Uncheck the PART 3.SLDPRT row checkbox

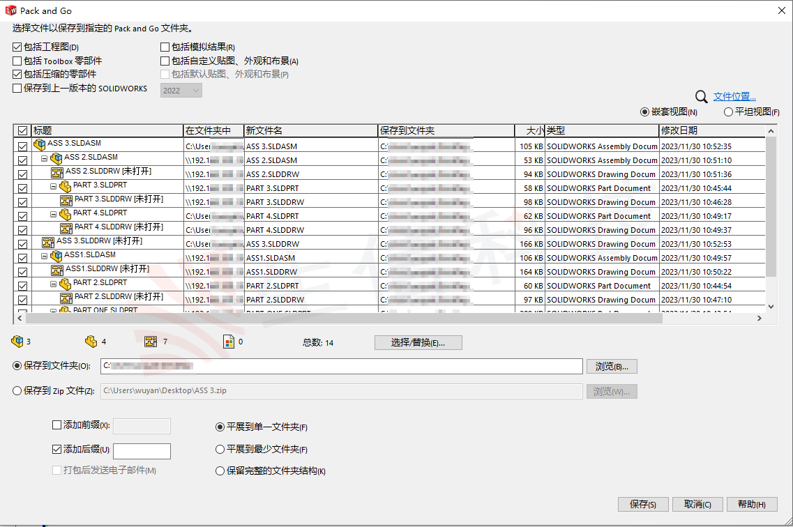point(22,188)
